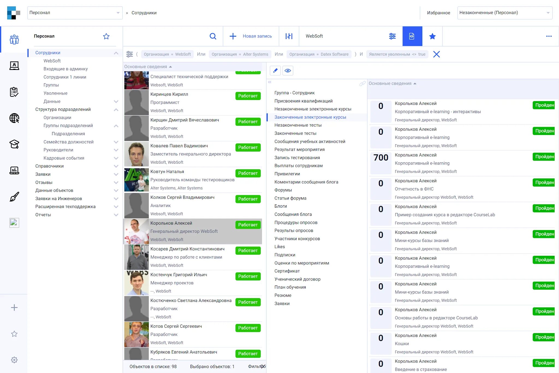The image size is (559, 373).
Task: Click the 700 score course row
Action: [x=462, y=163]
